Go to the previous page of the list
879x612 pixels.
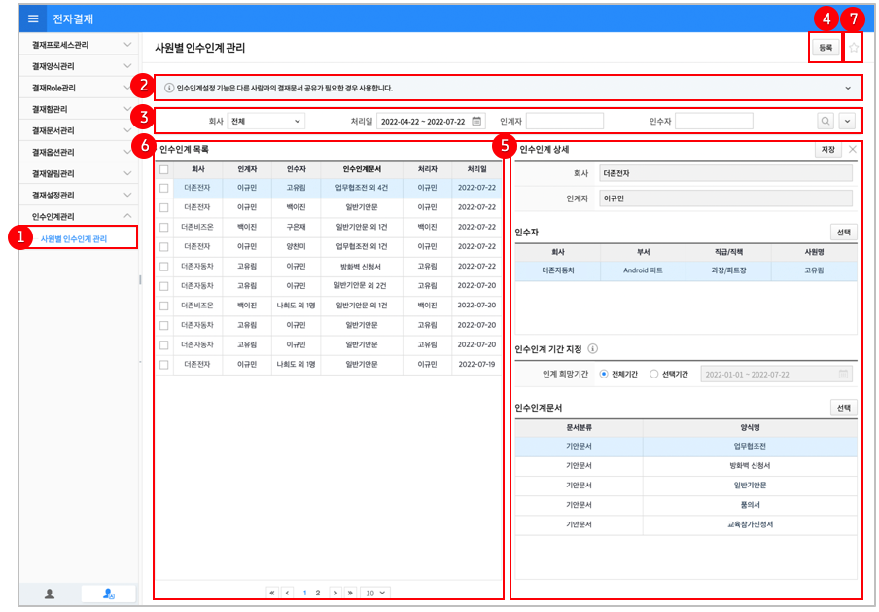point(288,593)
